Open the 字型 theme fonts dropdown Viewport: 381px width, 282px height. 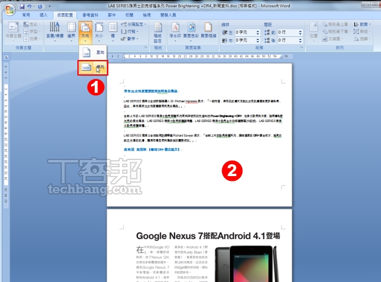[32, 32]
